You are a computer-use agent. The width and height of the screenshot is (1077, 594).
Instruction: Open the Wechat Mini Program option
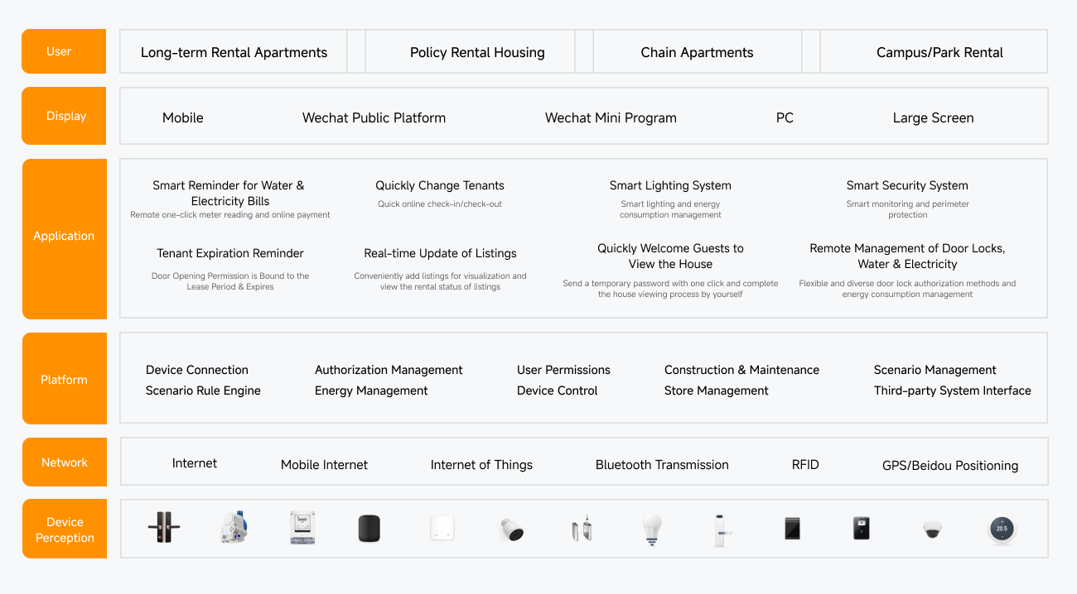point(611,117)
